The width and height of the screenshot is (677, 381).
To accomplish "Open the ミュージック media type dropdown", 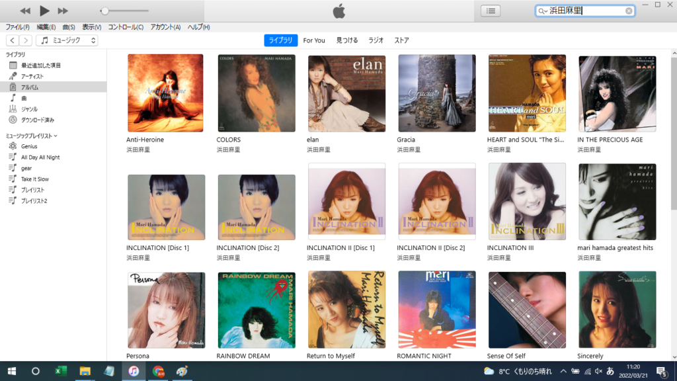I will (67, 40).
